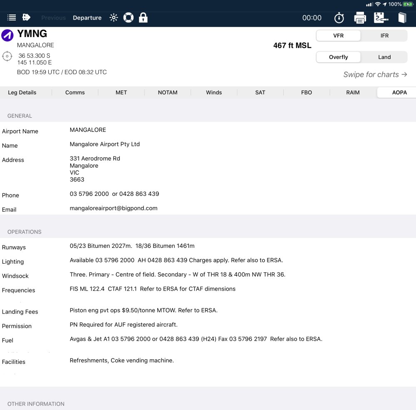Screen dimensions: 416x410
Task: Tap the 467 ft MSL elevation
Action: (292, 46)
